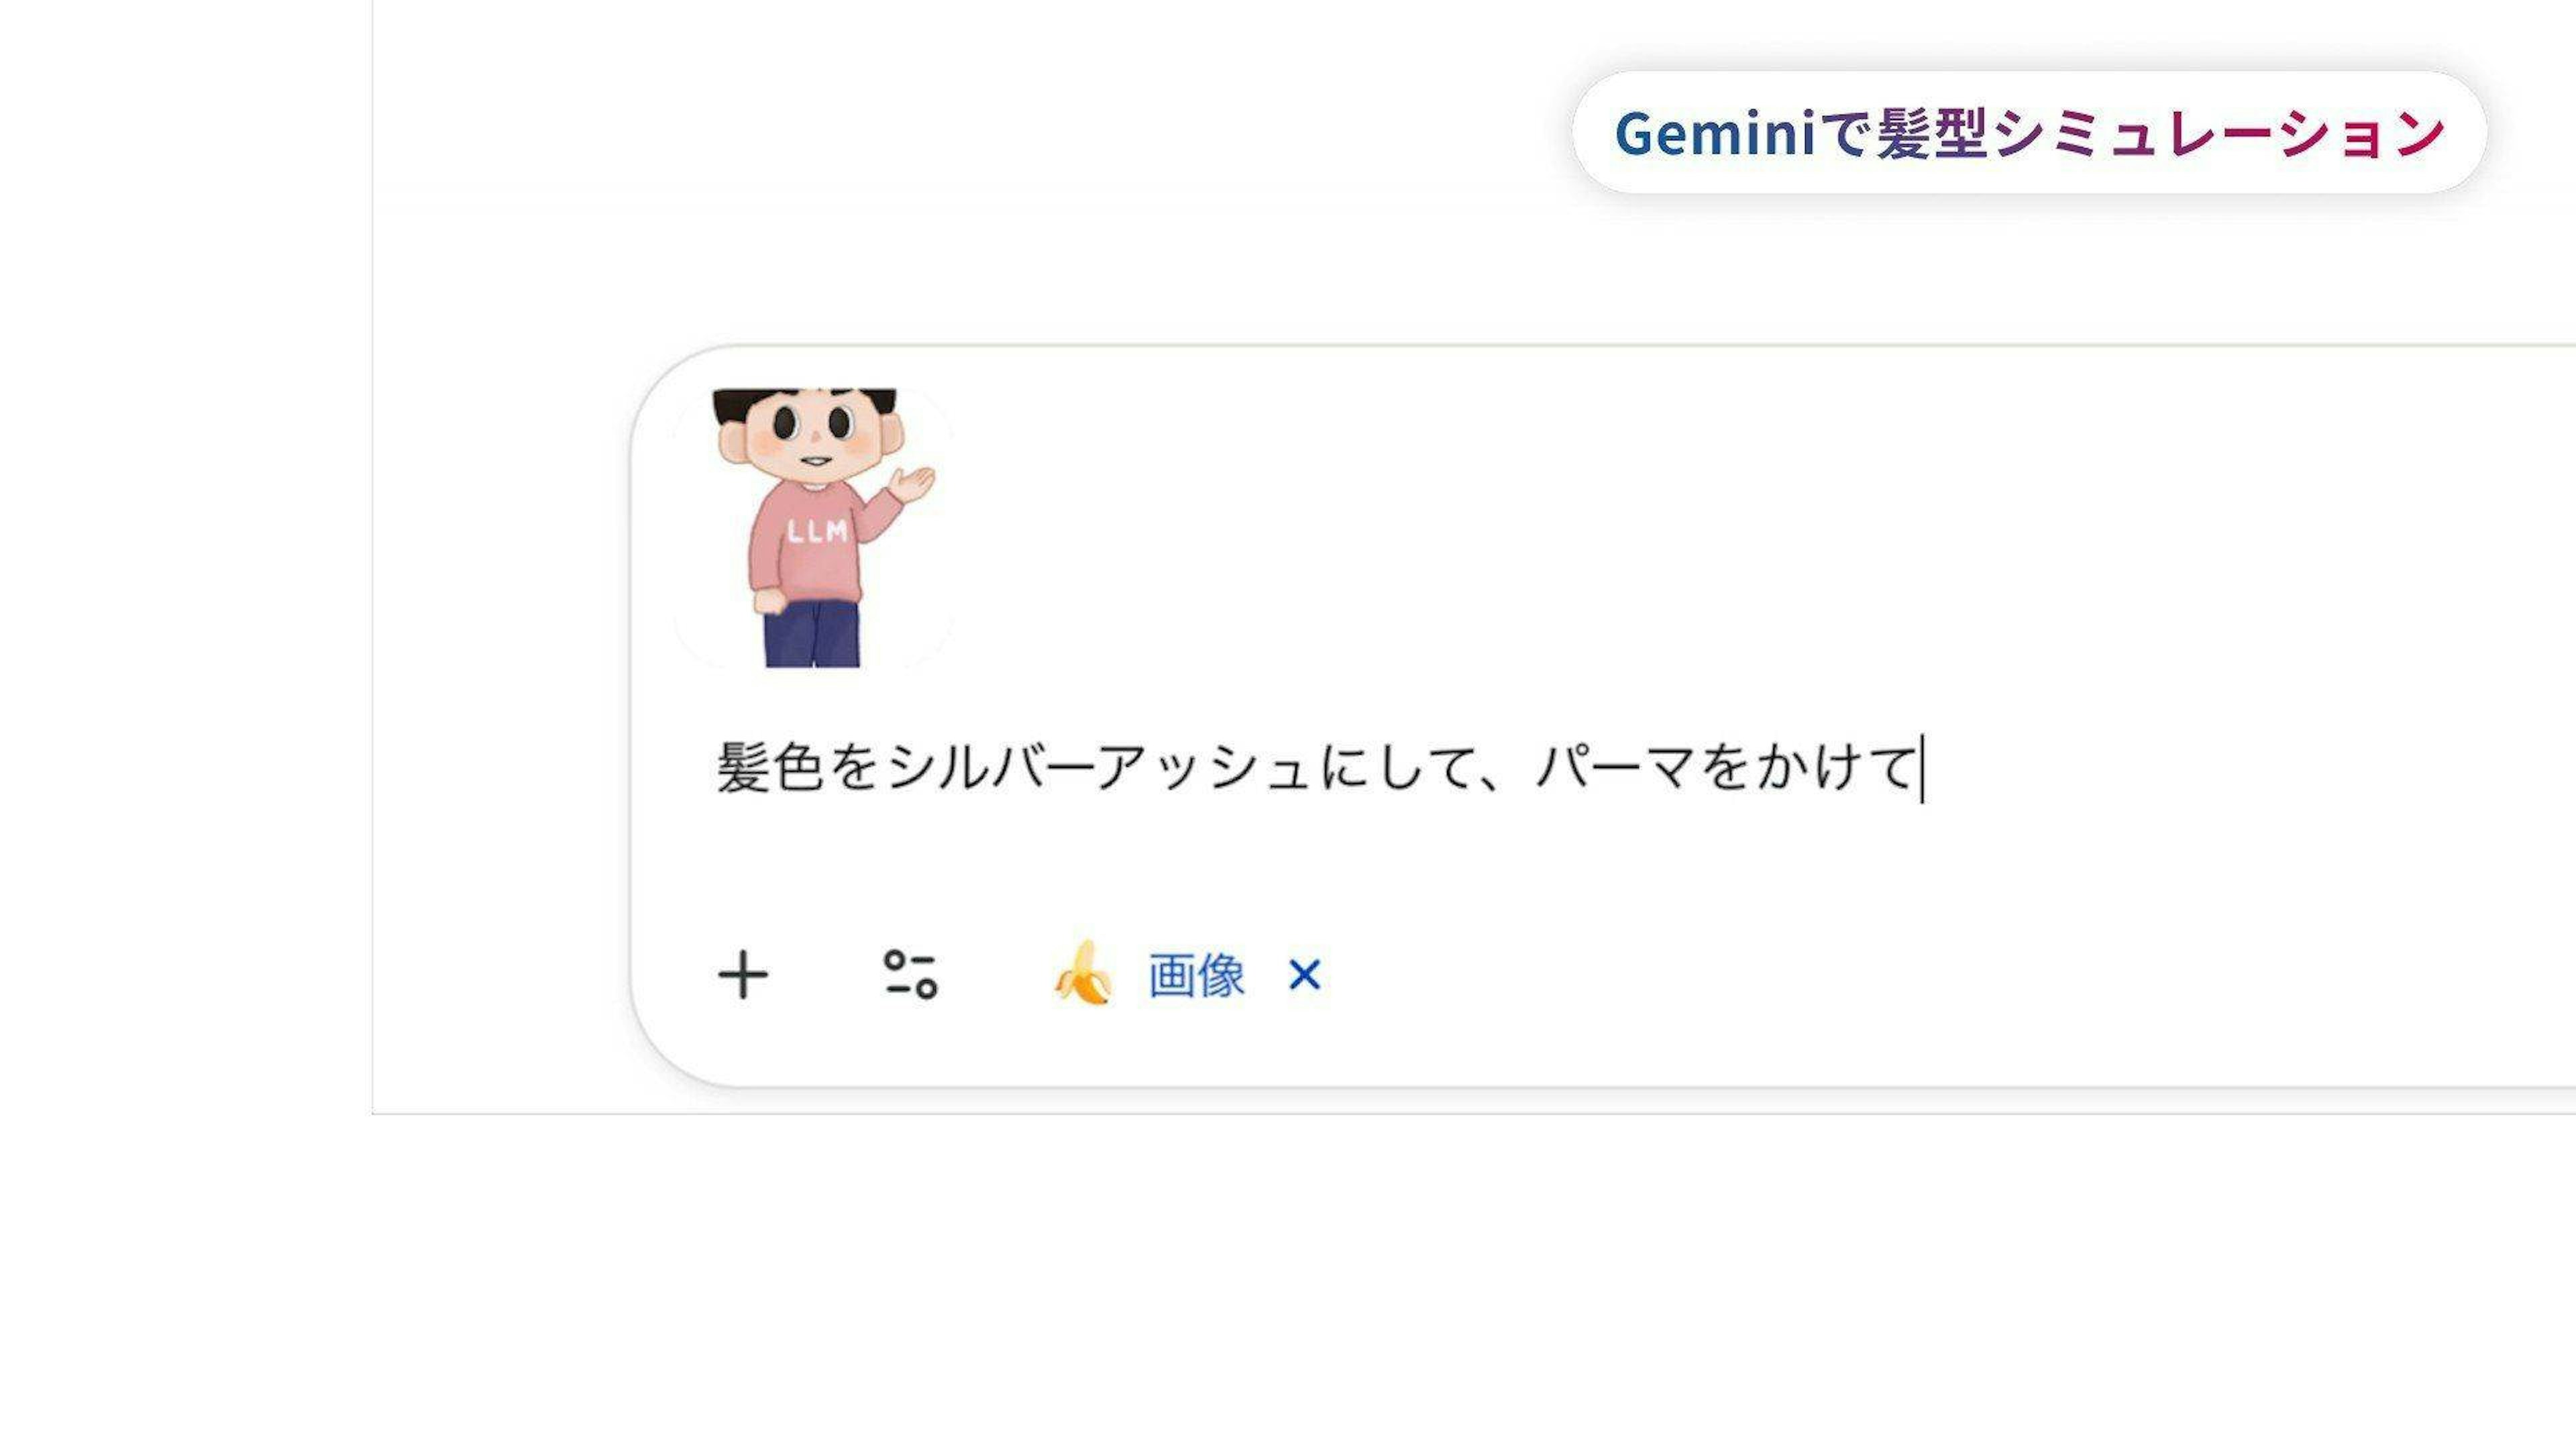Image resolution: width=2576 pixels, height=1449 pixels.
Task: Remove the 画像 tool with the X
Action: [x=1304, y=974]
